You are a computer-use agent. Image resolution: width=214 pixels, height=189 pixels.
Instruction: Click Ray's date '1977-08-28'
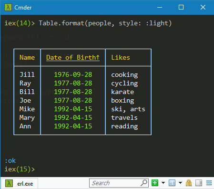click(x=73, y=83)
